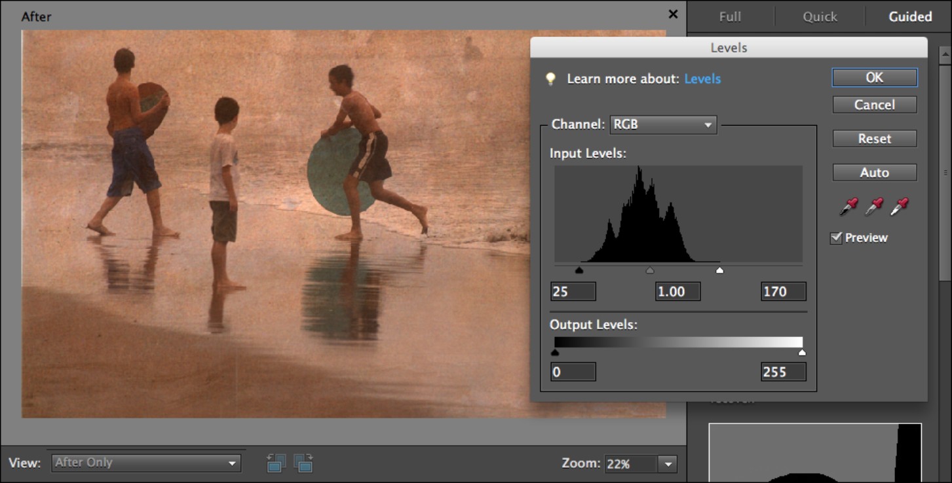
Task: Click the output field showing 255
Action: [x=784, y=372]
